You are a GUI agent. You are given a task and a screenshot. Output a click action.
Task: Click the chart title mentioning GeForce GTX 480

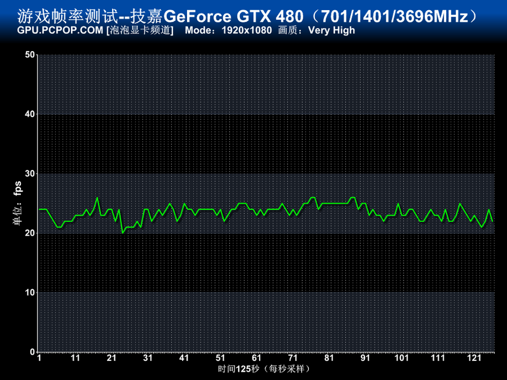coord(248,17)
